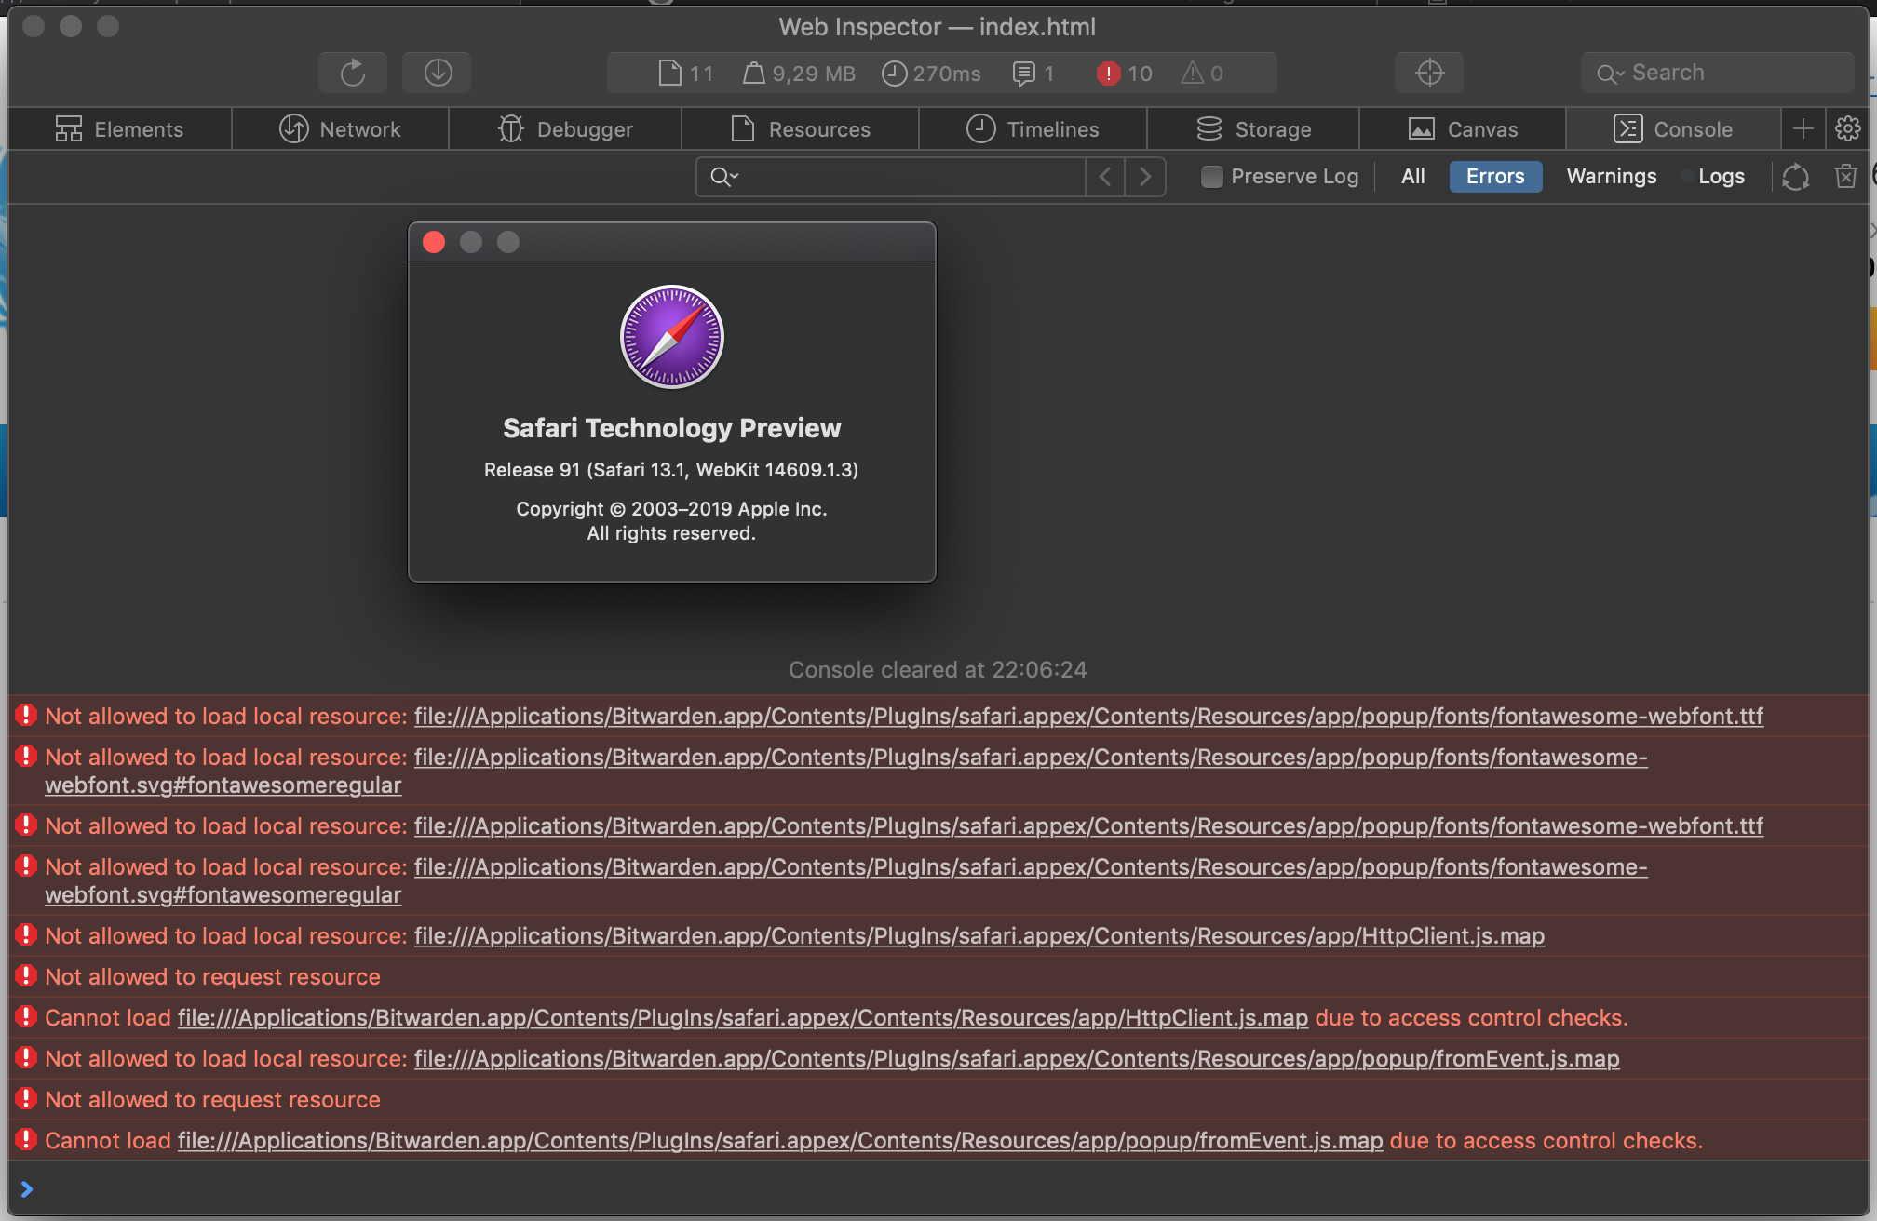Image resolution: width=1877 pixels, height=1221 pixels.
Task: Click the Safari Technology Preview compass logo
Action: [671, 336]
